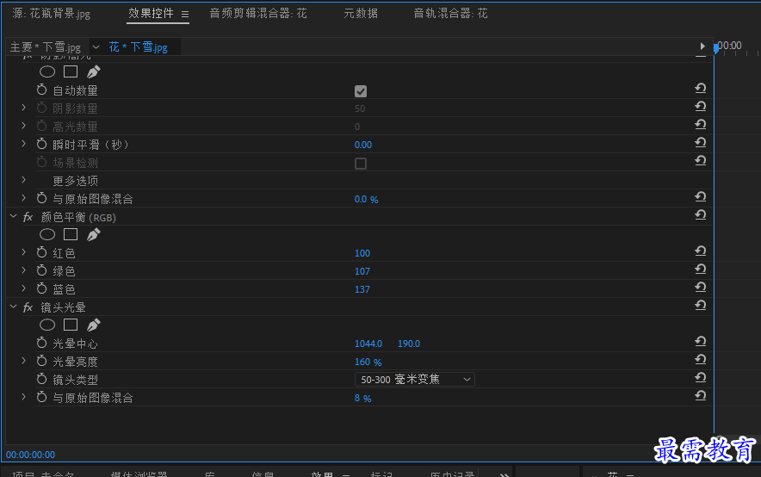Open the 元数据 tab
Screen dimensions: 761x477
[361, 14]
